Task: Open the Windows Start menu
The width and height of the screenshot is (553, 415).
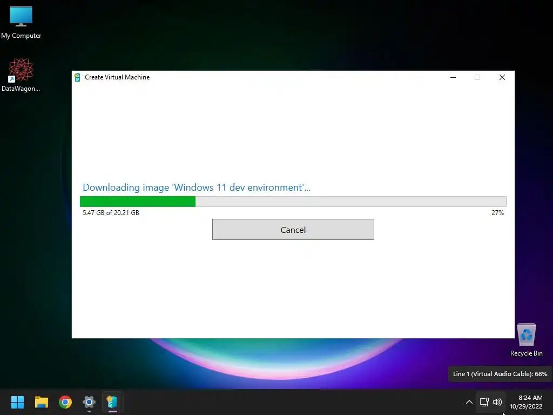Action: tap(17, 402)
